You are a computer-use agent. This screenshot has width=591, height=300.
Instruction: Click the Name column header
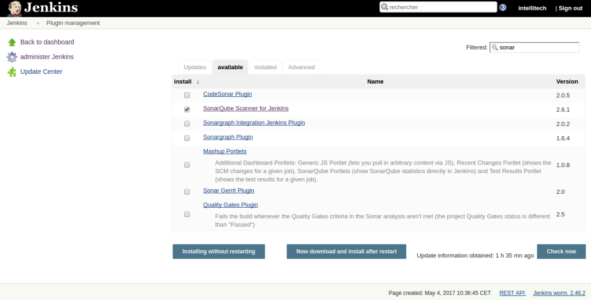[x=375, y=82]
